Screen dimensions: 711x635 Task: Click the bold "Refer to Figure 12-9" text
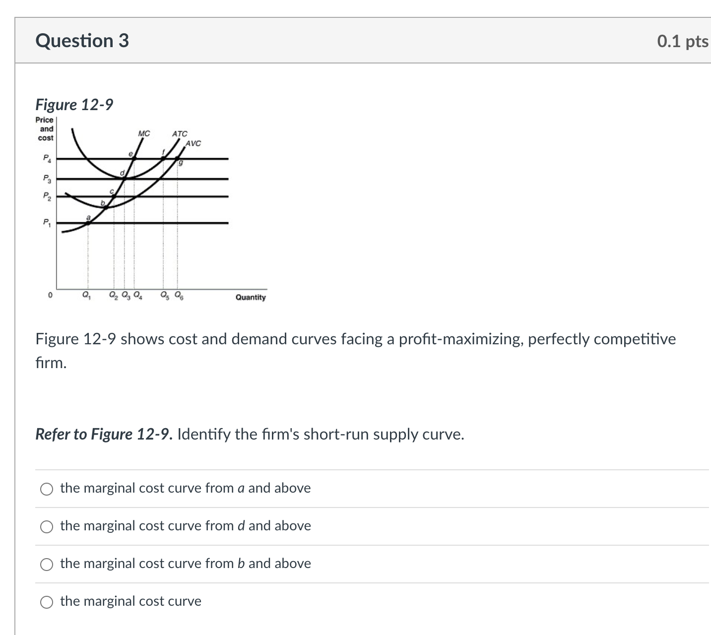[103, 435]
